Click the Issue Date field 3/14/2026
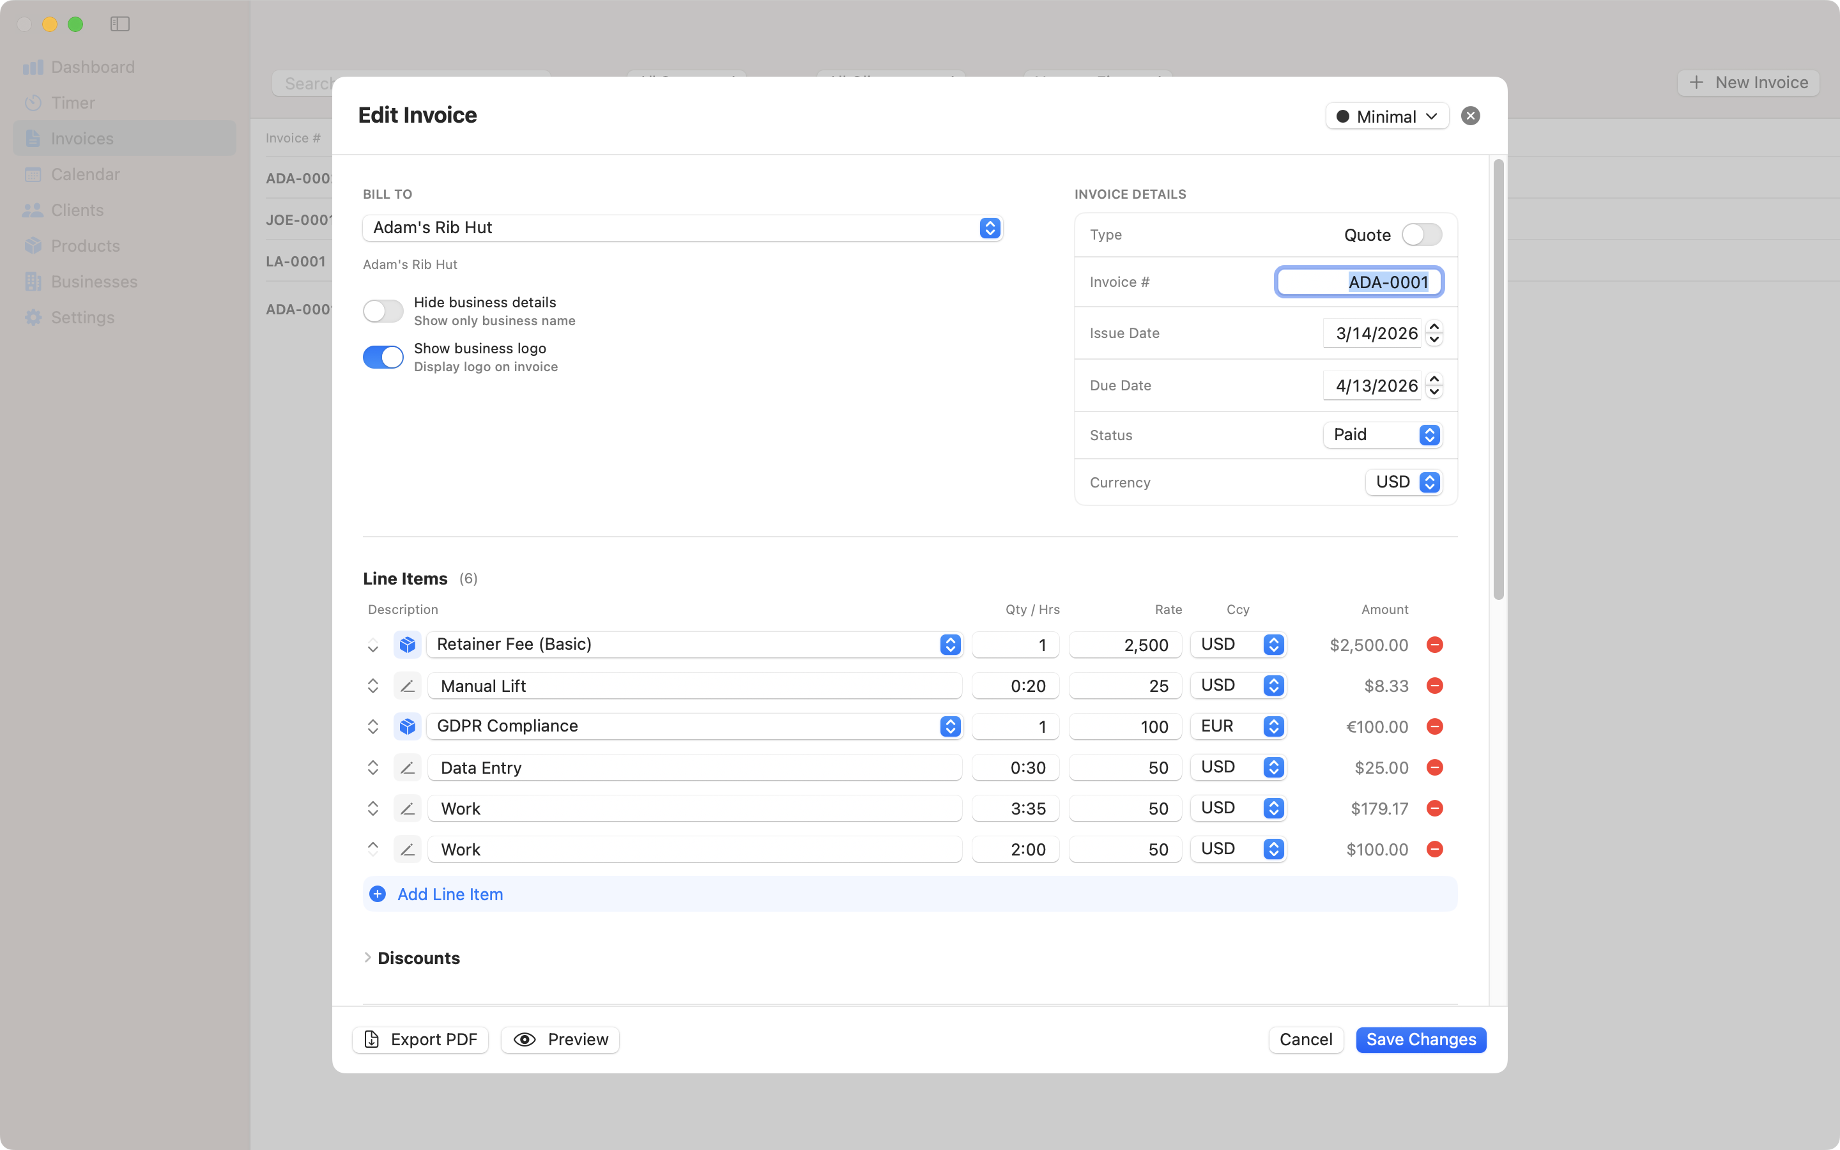Viewport: 1840px width, 1150px height. point(1372,333)
